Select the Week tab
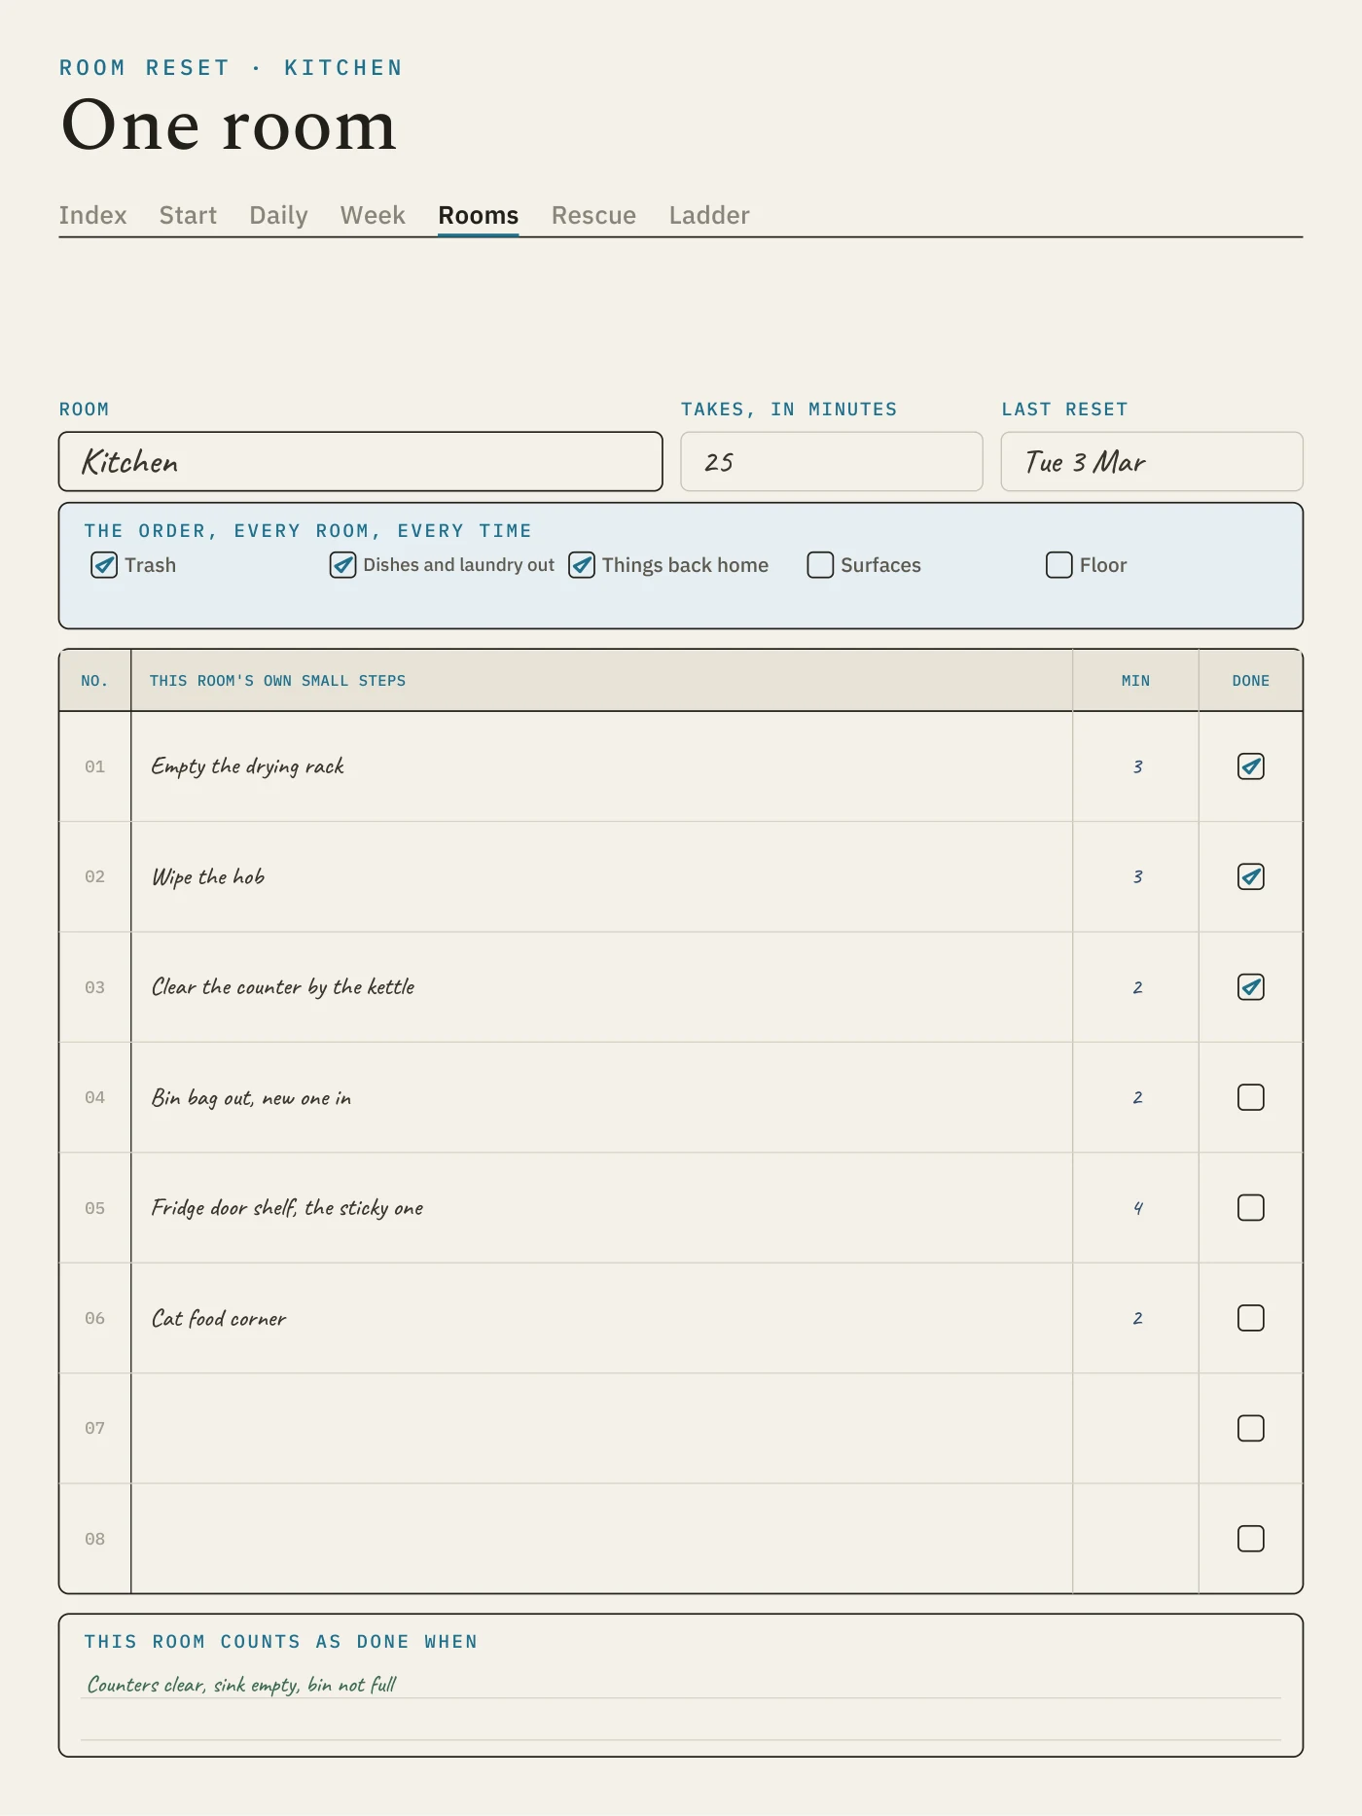The image size is (1362, 1816). pos(373,215)
